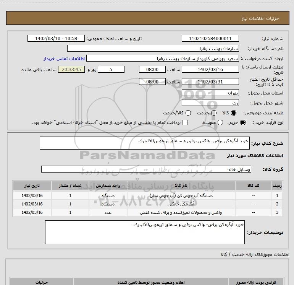Click the announcement date field 1402/03/10 - 10:58
This screenshot has height=285, width=294.
pos(56,38)
